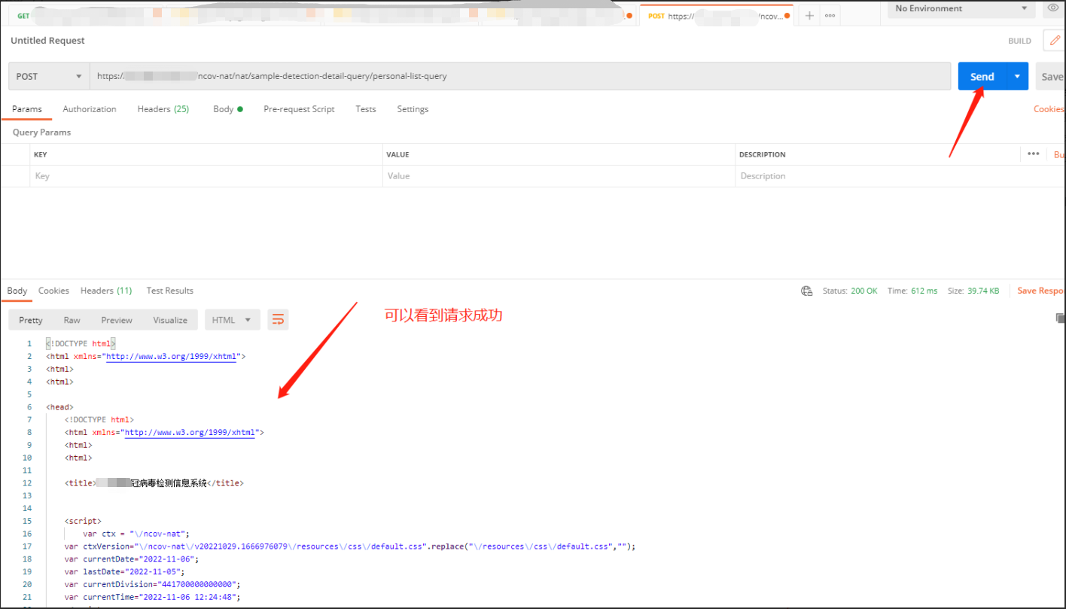
Task: Click the BUILD mode button
Action: click(1020, 41)
